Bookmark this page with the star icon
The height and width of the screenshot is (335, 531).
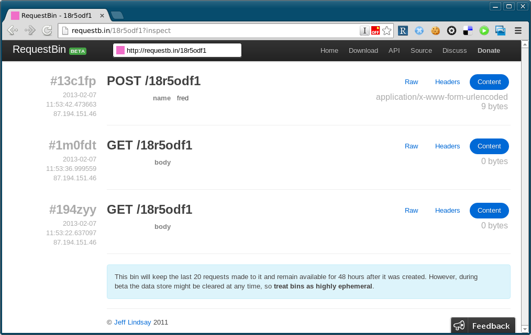point(387,31)
